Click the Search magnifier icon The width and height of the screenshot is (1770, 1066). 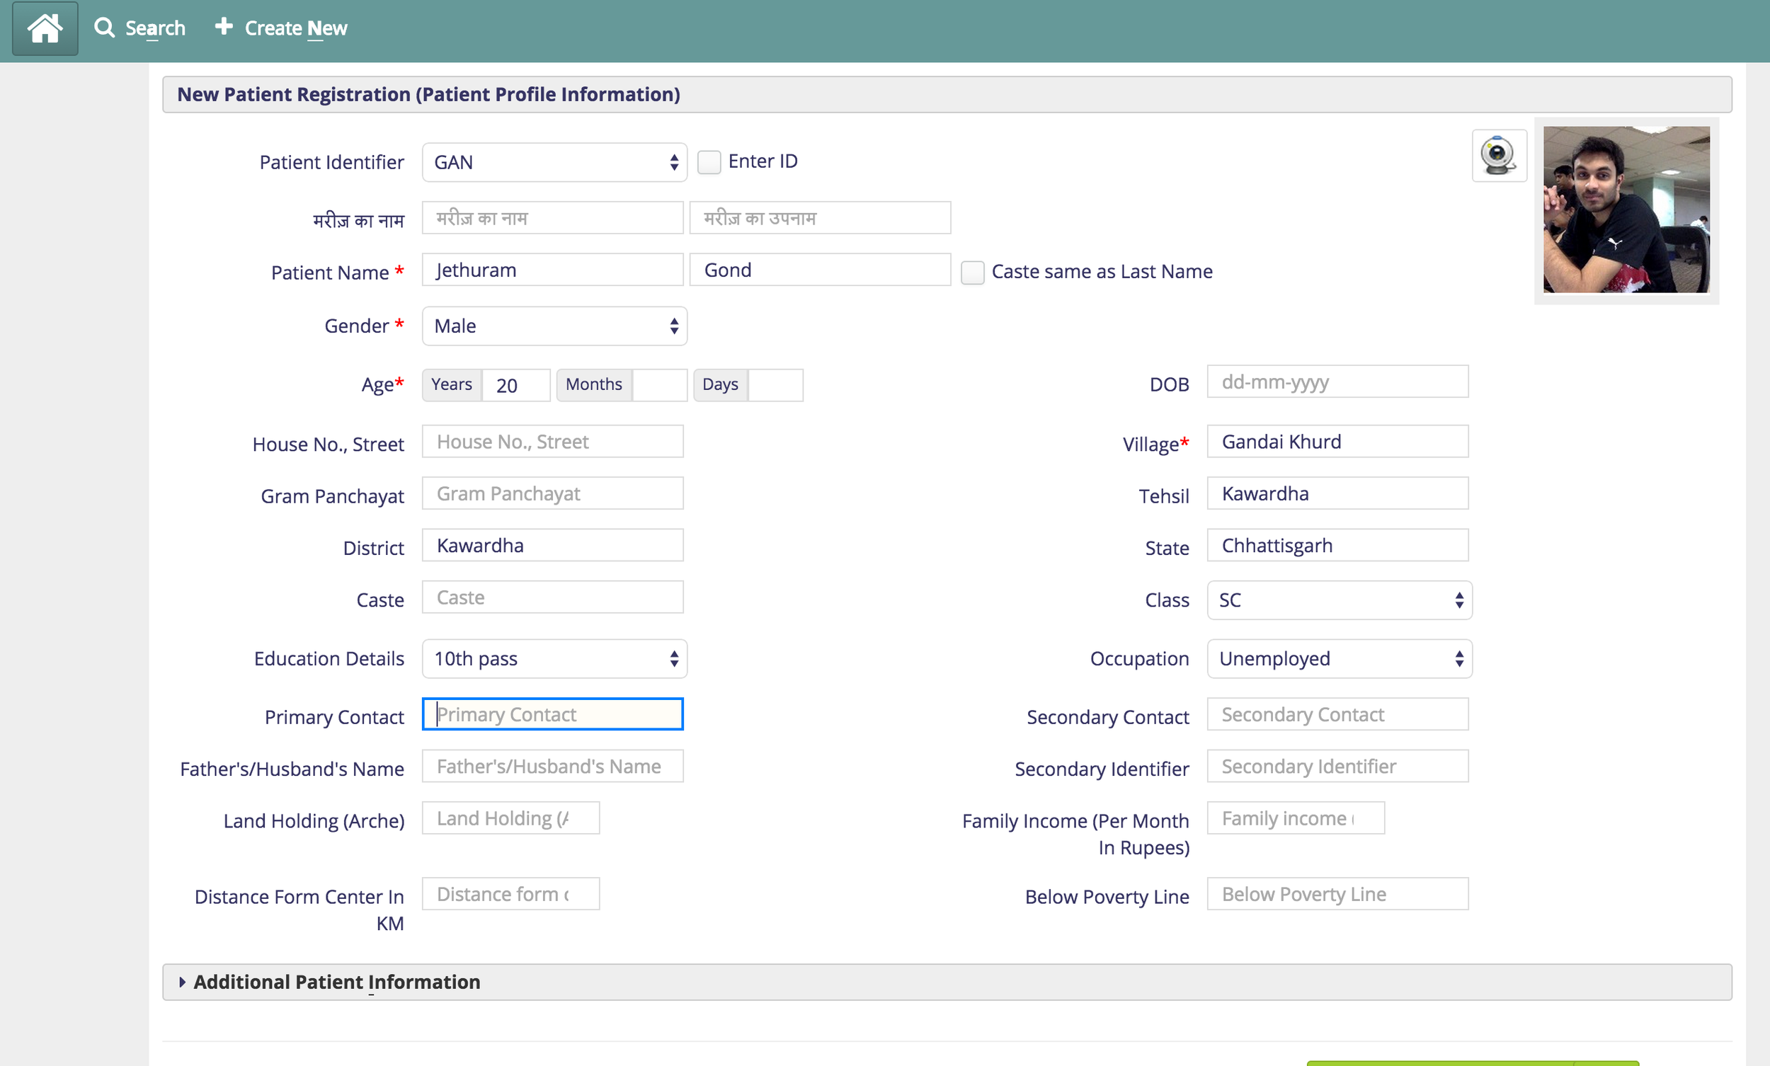tap(105, 28)
